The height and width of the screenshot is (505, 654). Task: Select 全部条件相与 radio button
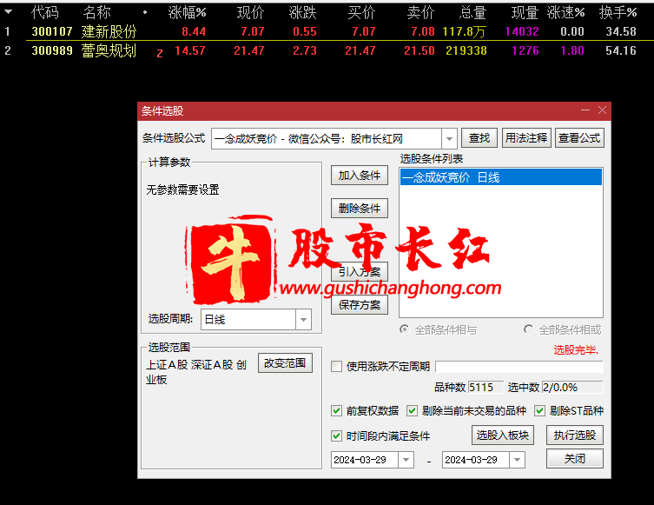coord(404,329)
